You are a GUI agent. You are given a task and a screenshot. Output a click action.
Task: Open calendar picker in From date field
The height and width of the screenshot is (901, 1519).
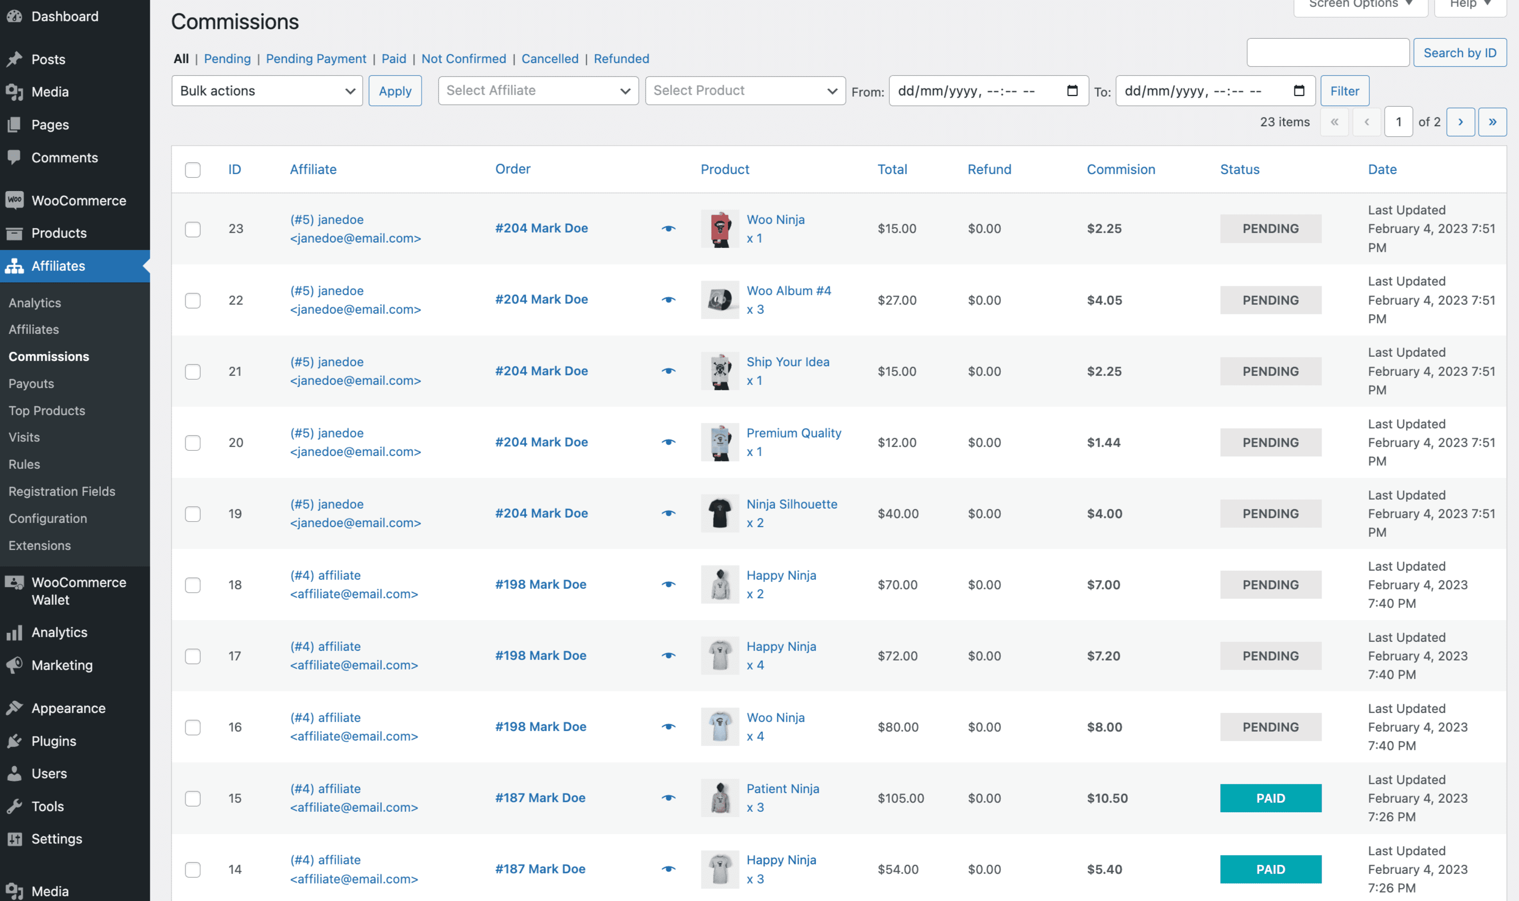1072,90
